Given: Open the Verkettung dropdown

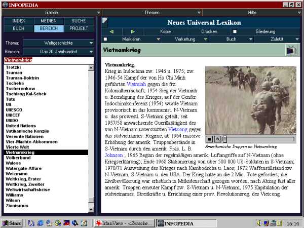Looking at the screenshot, I should tap(206, 39).
